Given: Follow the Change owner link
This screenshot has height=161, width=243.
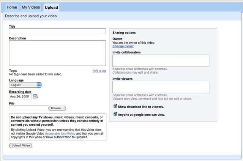Looking at the screenshot, I should click(x=123, y=46).
